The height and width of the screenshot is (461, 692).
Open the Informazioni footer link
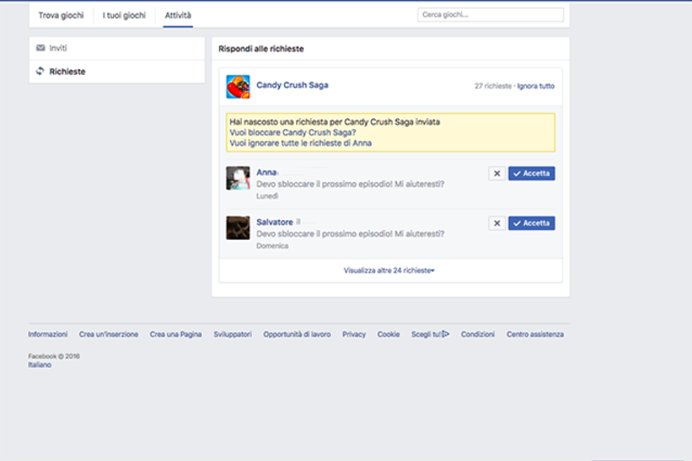(48, 335)
